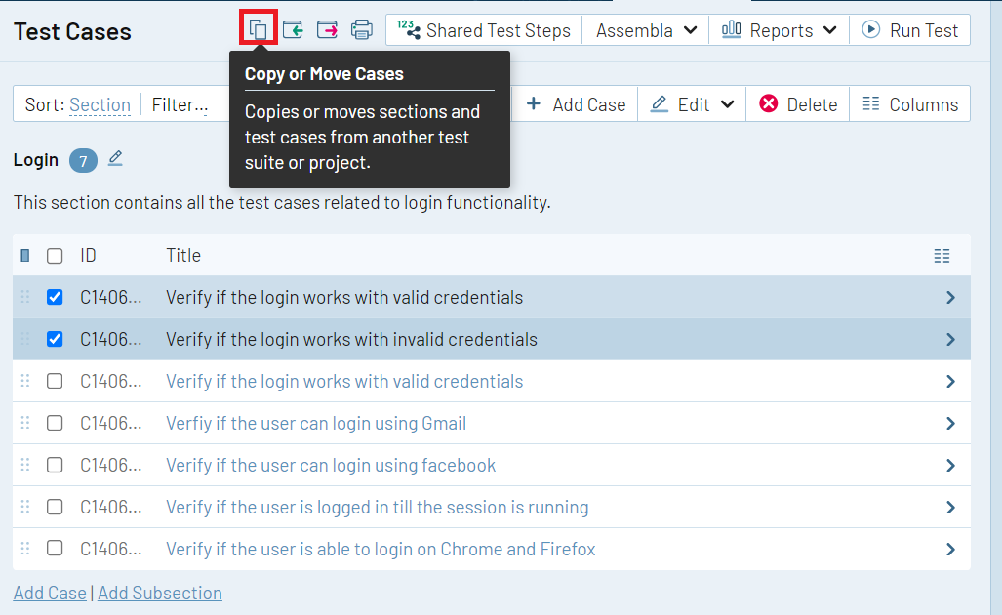The width and height of the screenshot is (1002, 615).
Task: Click the Columns toolbar button
Action: point(910,104)
